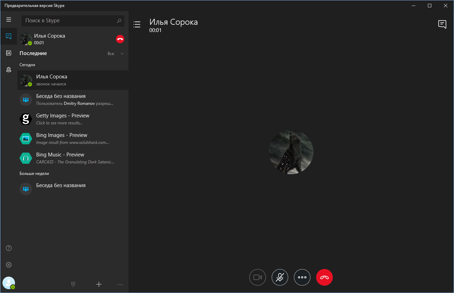Click the Getty Images bot avatar
The image size is (454, 293).
tap(26, 119)
